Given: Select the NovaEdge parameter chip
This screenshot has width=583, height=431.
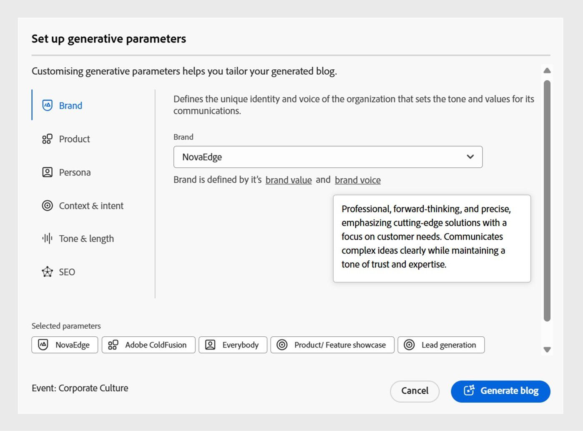Looking at the screenshot, I should [x=64, y=345].
